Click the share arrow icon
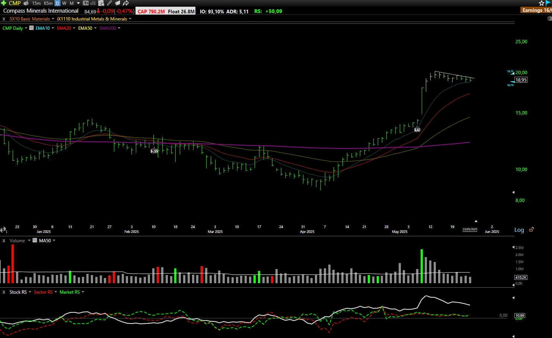The image size is (552, 338). tap(126, 3)
